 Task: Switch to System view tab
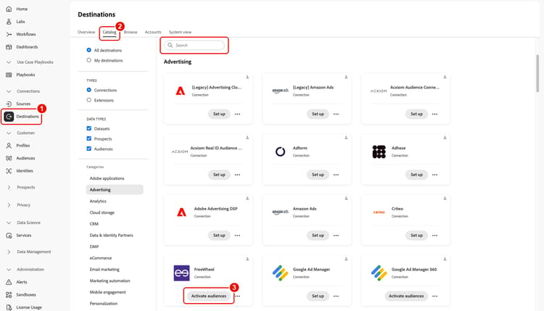point(180,32)
